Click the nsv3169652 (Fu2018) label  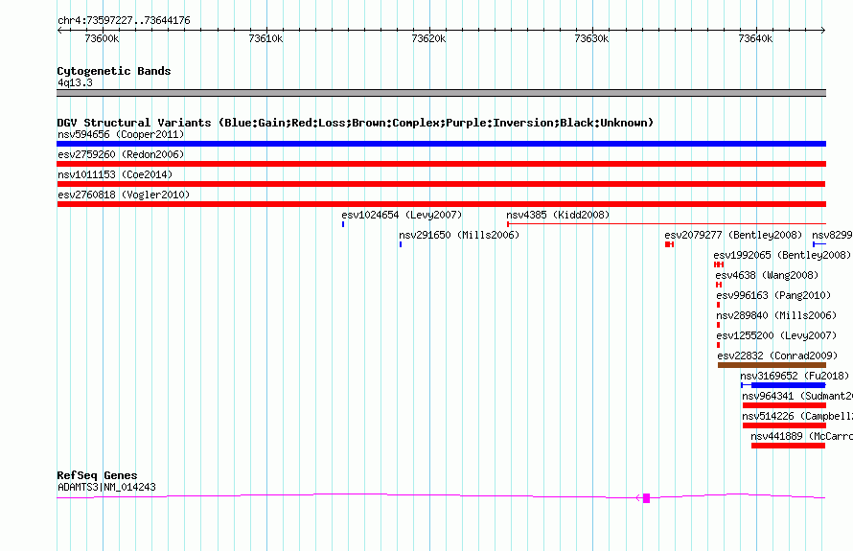point(795,376)
